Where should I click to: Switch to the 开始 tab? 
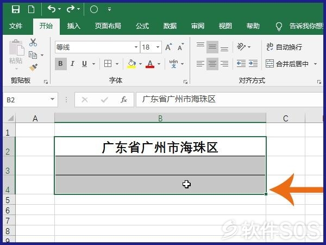(46, 26)
